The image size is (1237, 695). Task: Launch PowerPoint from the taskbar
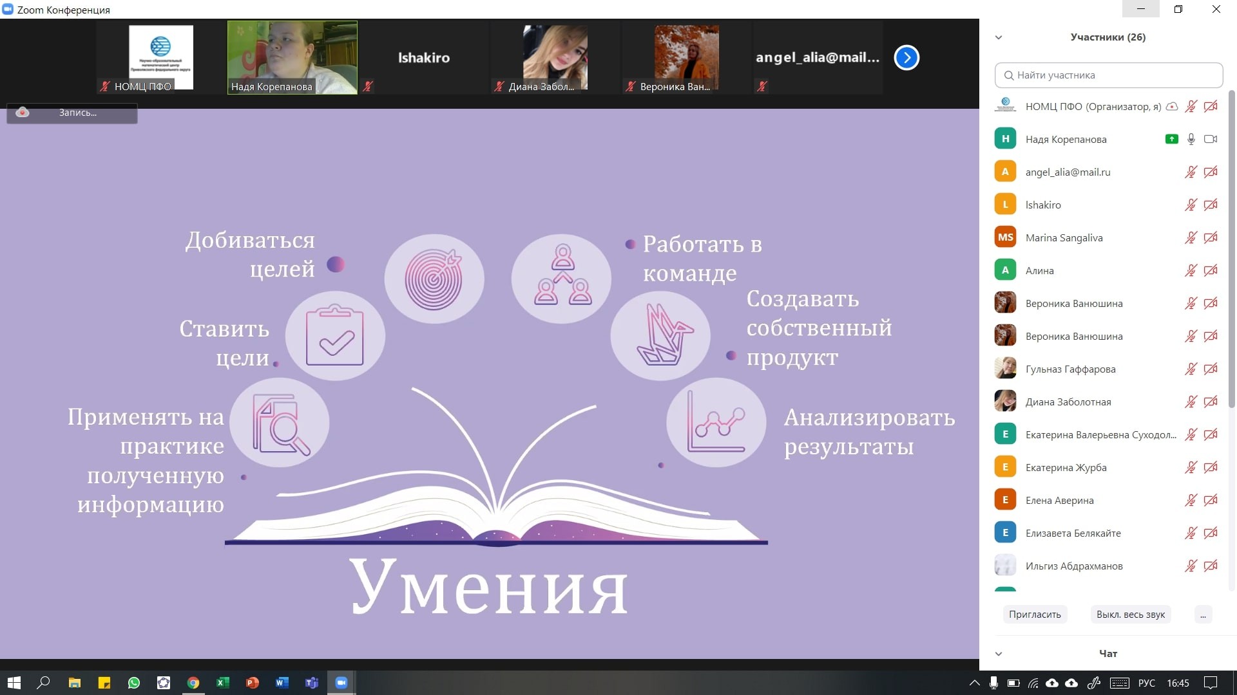pos(253,683)
